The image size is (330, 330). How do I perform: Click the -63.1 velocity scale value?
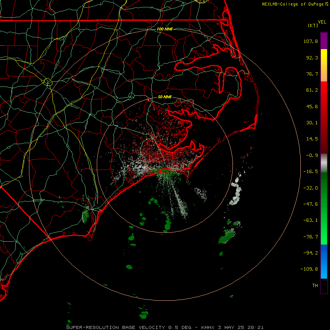311,220
